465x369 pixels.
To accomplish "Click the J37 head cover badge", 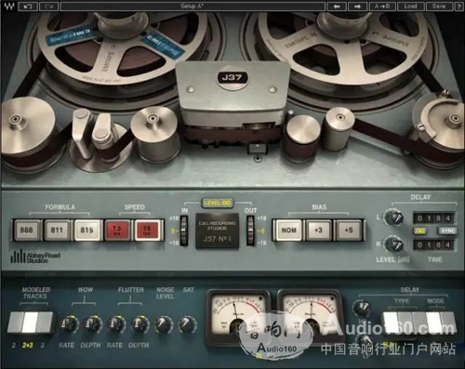I will [232, 77].
